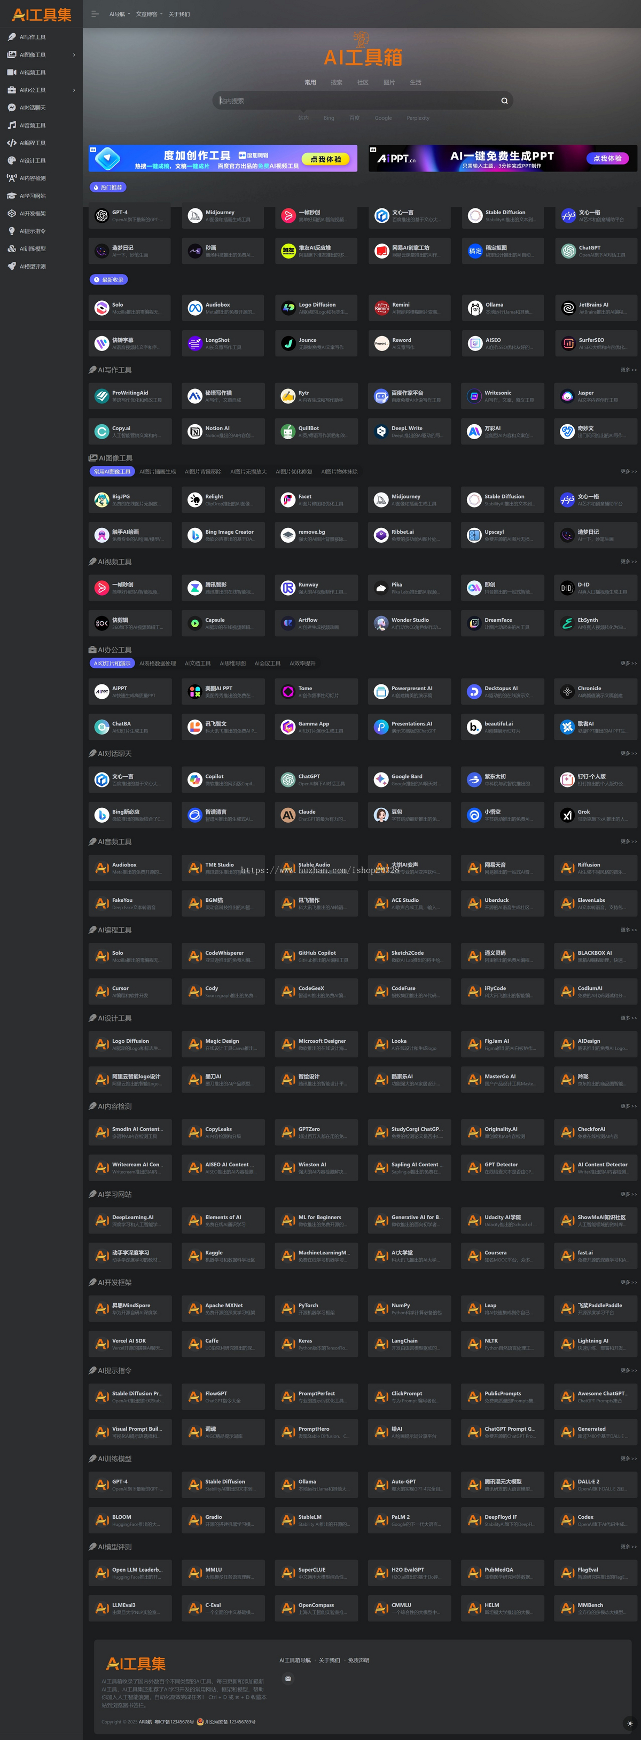
Task: Click the 热门推荐 pill label
Action: (108, 187)
